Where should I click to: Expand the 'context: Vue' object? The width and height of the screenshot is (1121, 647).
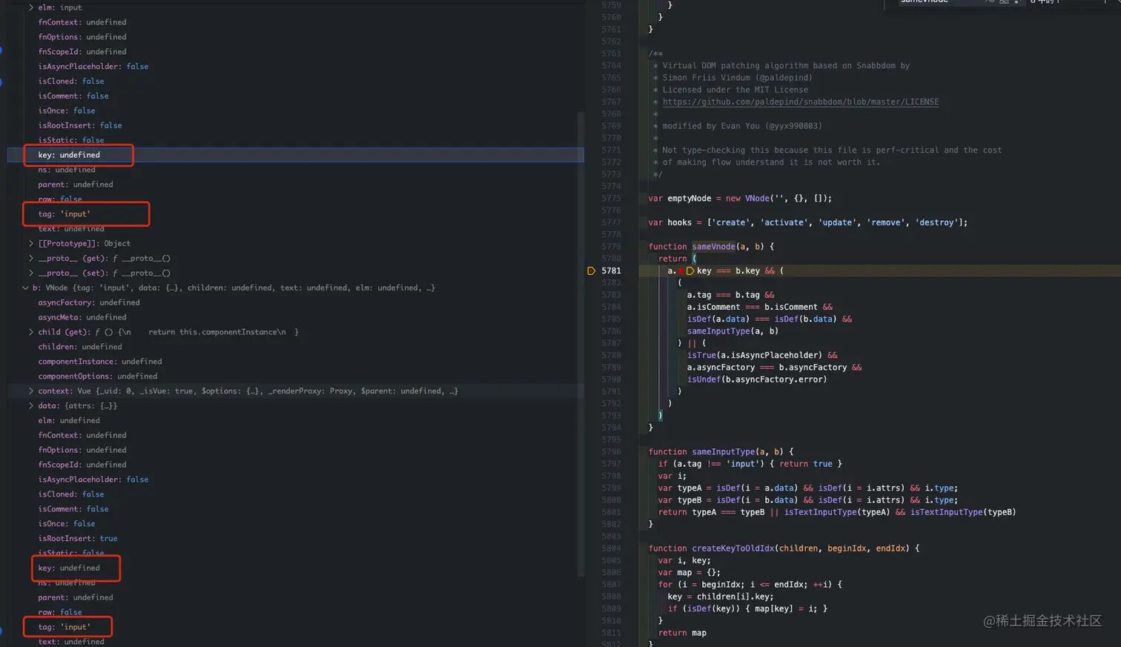click(x=31, y=391)
